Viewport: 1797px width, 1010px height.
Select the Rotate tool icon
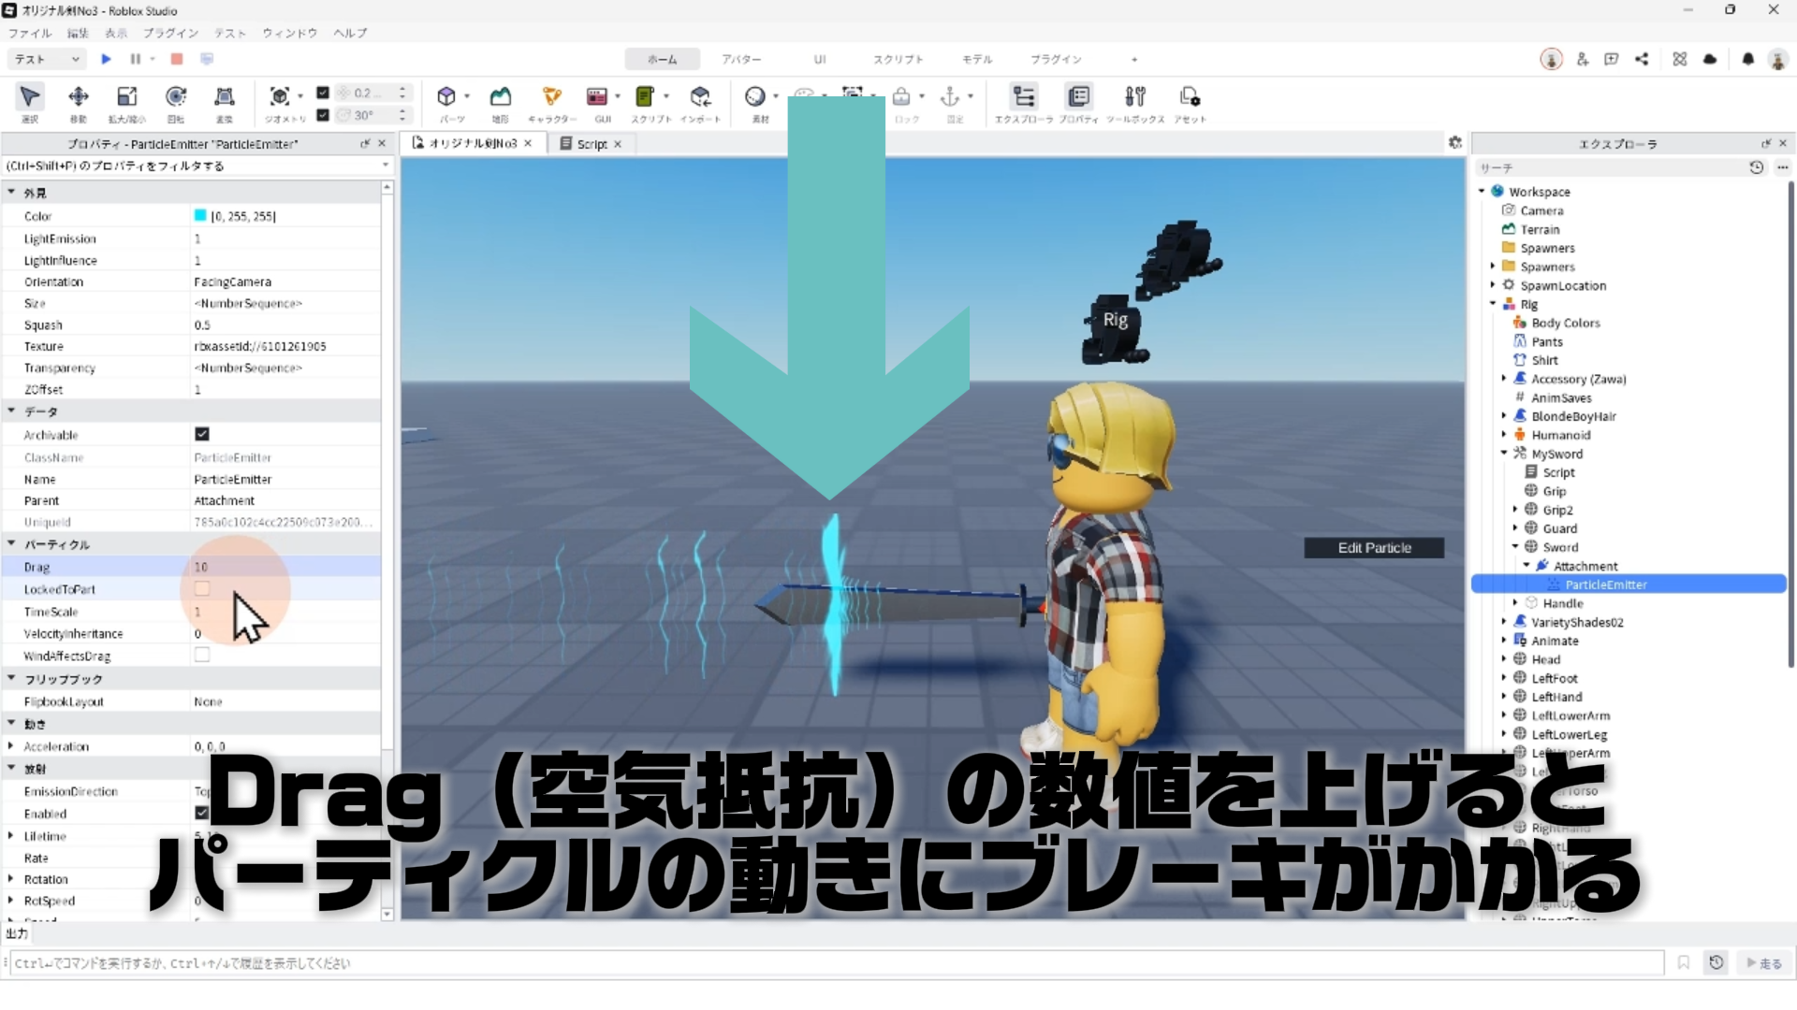point(176,97)
